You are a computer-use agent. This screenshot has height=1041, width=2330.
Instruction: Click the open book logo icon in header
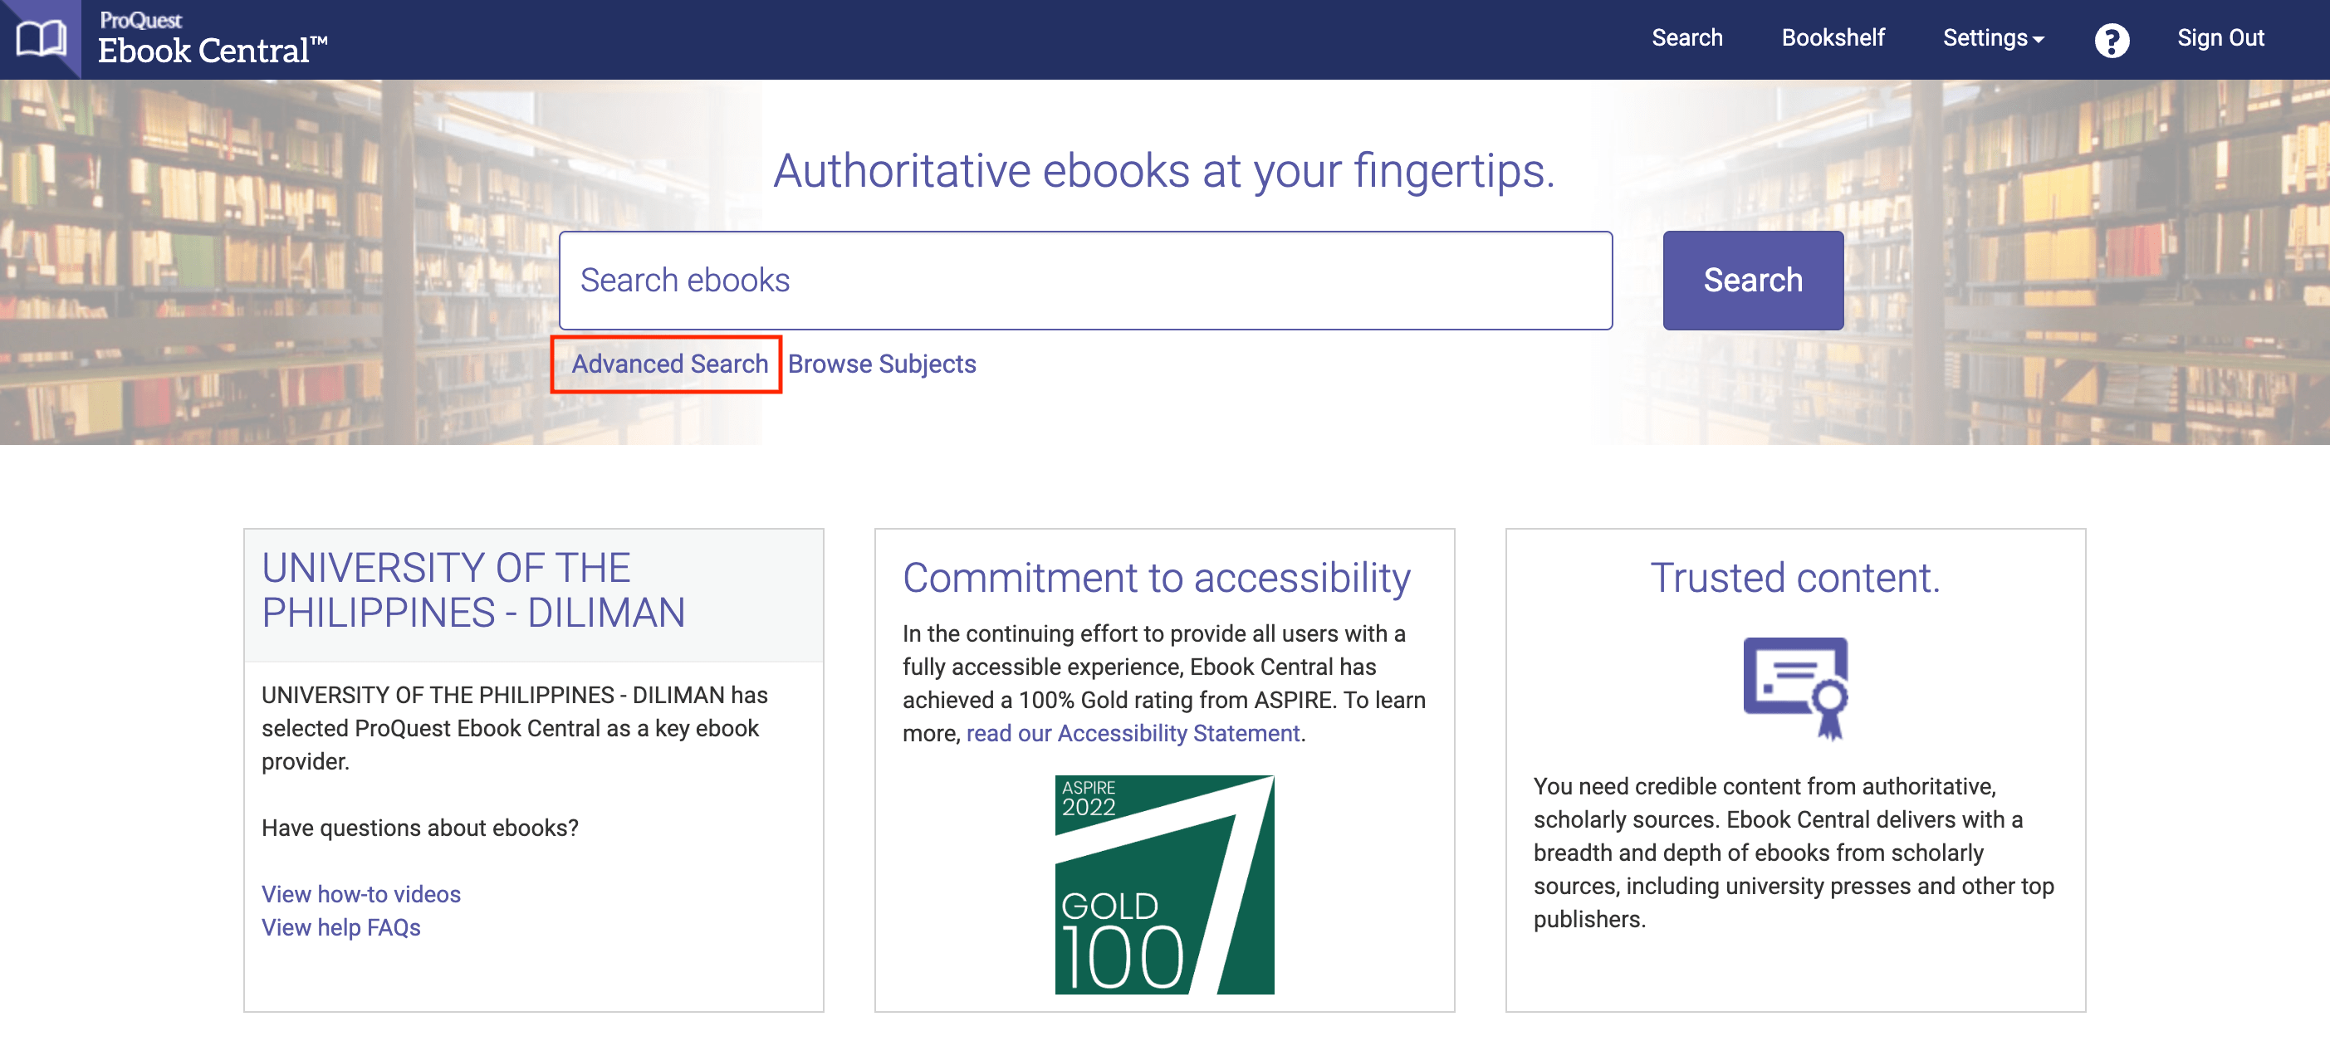(x=43, y=38)
